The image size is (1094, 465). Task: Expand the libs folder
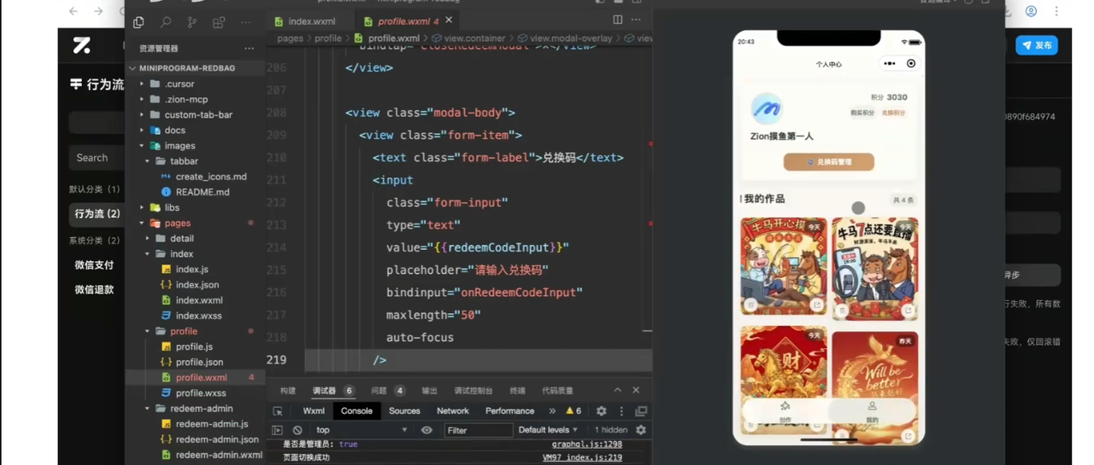[172, 207]
